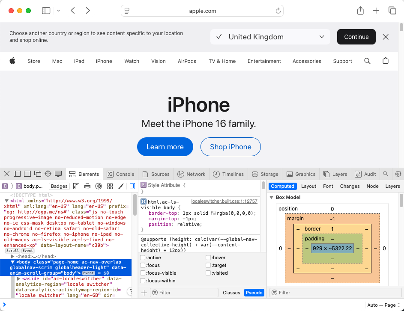Expand the head element node
This screenshot has height=311, width=404.
(12, 256)
